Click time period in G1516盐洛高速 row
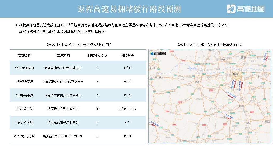Image resolution: width=273 pixels, height=153 pixels. [x=128, y=137]
